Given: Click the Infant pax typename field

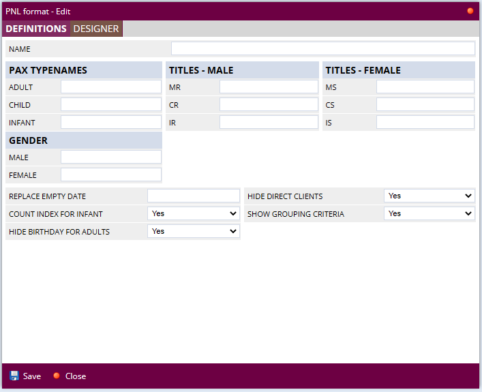Looking at the screenshot, I should (x=111, y=123).
